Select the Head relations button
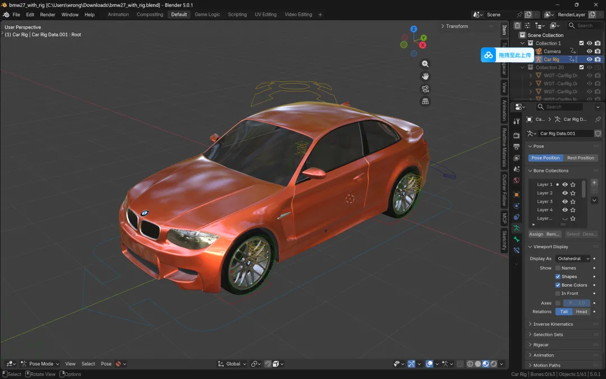The width and height of the screenshot is (606, 379). pyautogui.click(x=581, y=312)
